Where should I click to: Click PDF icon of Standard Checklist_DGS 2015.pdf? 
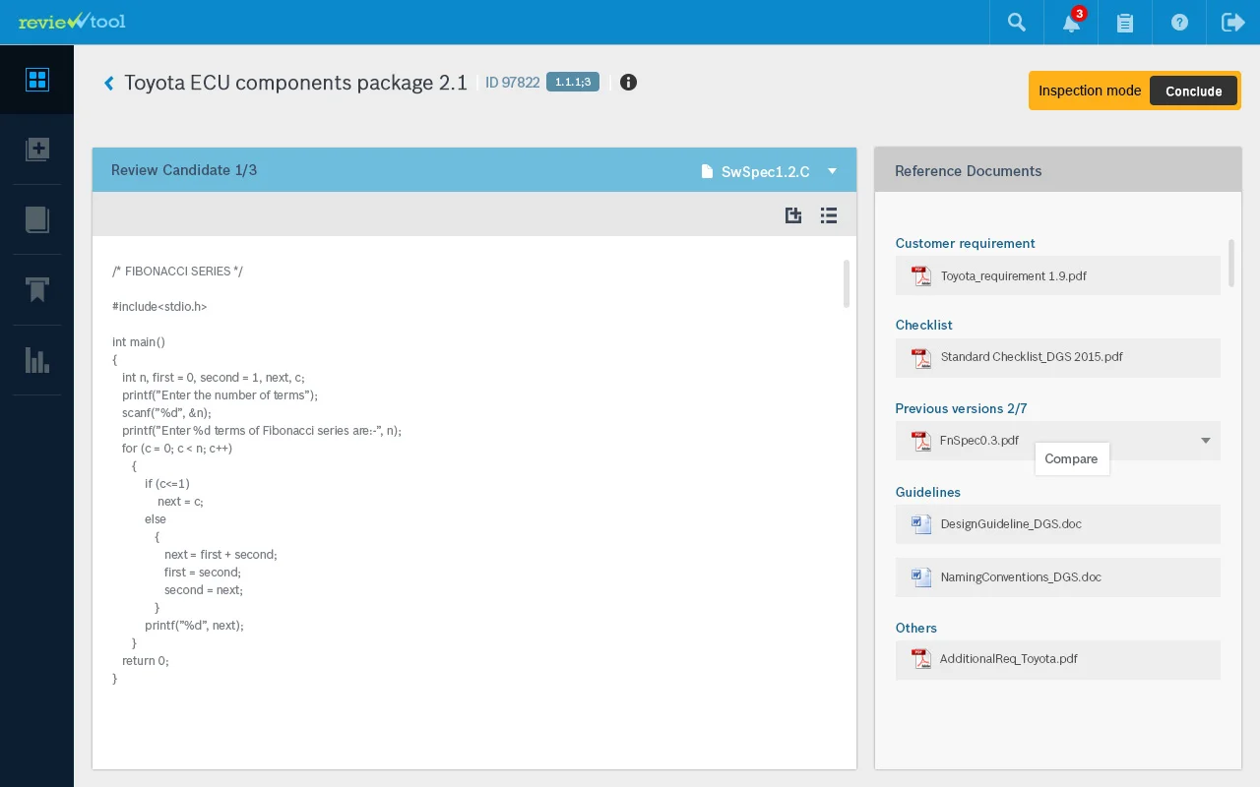click(921, 358)
